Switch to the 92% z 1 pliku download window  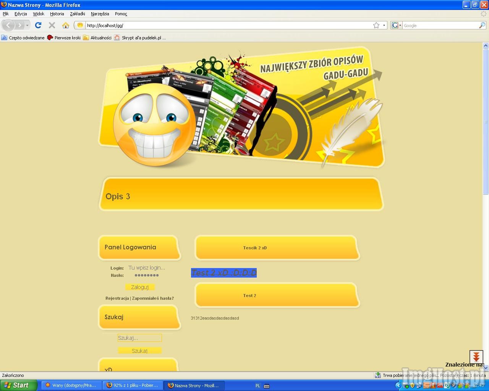point(133,385)
